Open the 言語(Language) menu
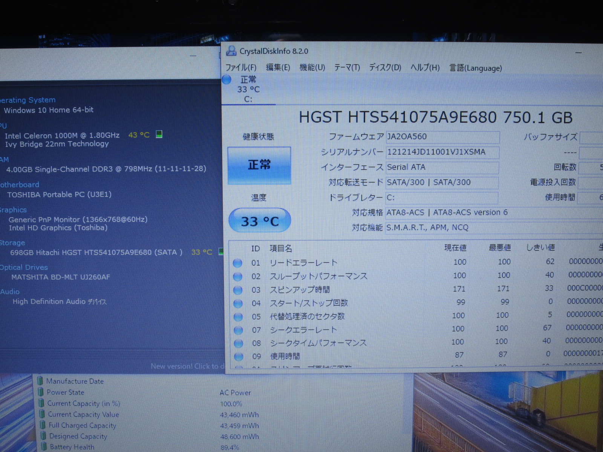Image resolution: width=603 pixels, height=452 pixels. click(x=476, y=68)
